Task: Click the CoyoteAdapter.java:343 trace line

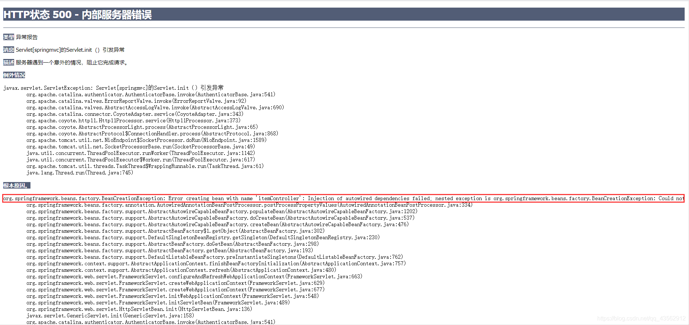Action: [x=135, y=114]
